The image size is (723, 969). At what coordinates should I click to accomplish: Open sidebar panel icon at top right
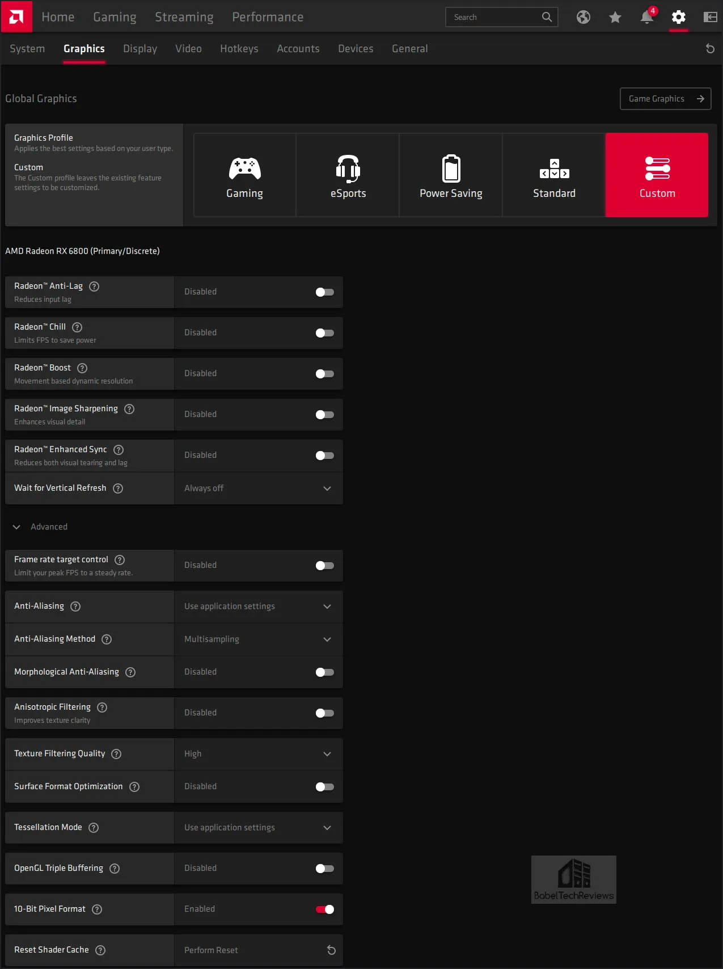710,17
